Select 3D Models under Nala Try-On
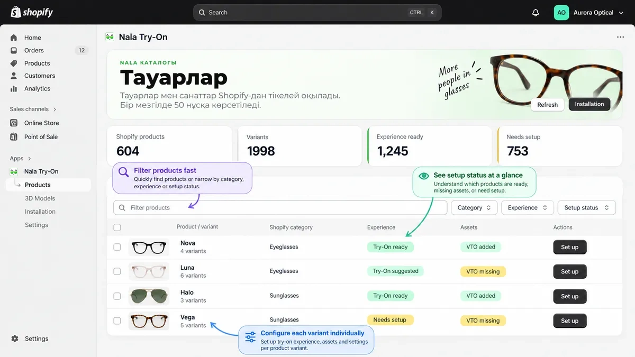The image size is (635, 357). (x=40, y=198)
